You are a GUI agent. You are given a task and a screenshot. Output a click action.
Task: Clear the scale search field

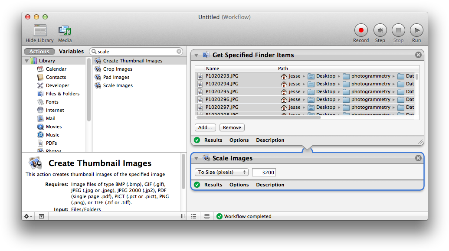click(x=179, y=52)
